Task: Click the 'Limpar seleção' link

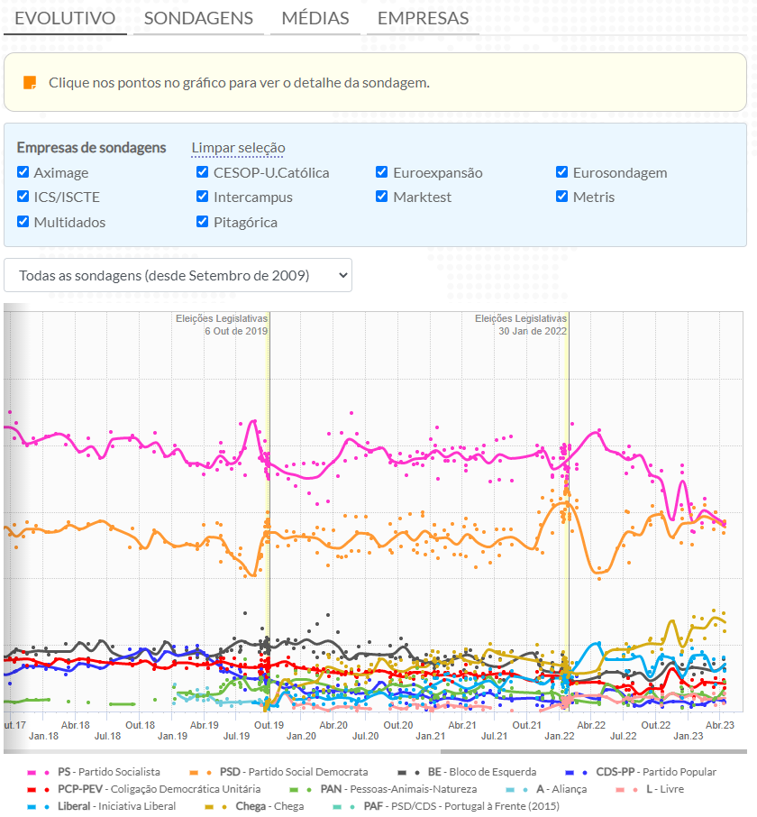Action: coord(238,148)
